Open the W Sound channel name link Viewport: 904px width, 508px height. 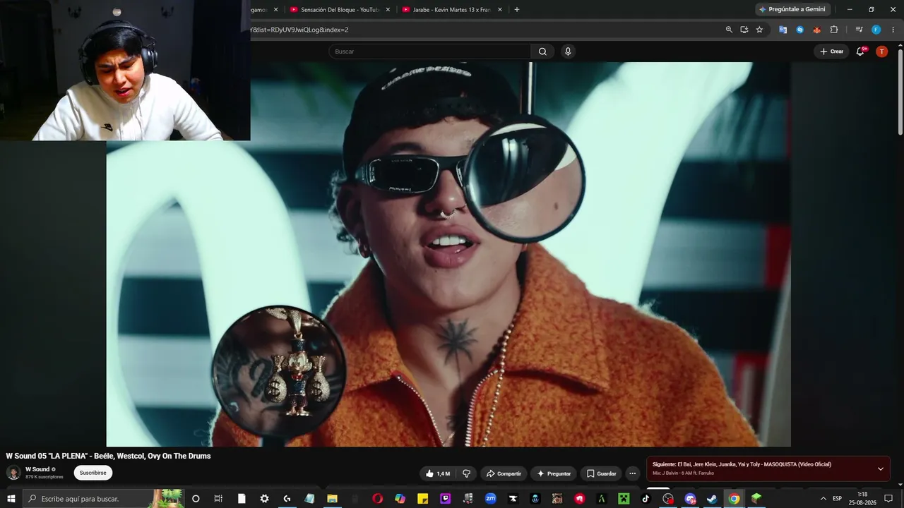coord(37,469)
